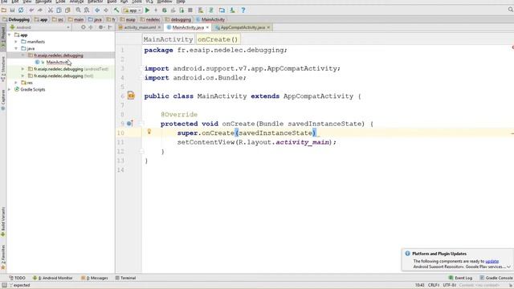This screenshot has height=289, width=514.
Task: Click the Cut scissors icon
Action: pyautogui.click(x=51, y=10)
